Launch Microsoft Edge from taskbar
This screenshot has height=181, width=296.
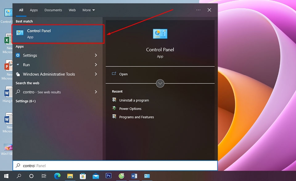[x=57, y=176]
